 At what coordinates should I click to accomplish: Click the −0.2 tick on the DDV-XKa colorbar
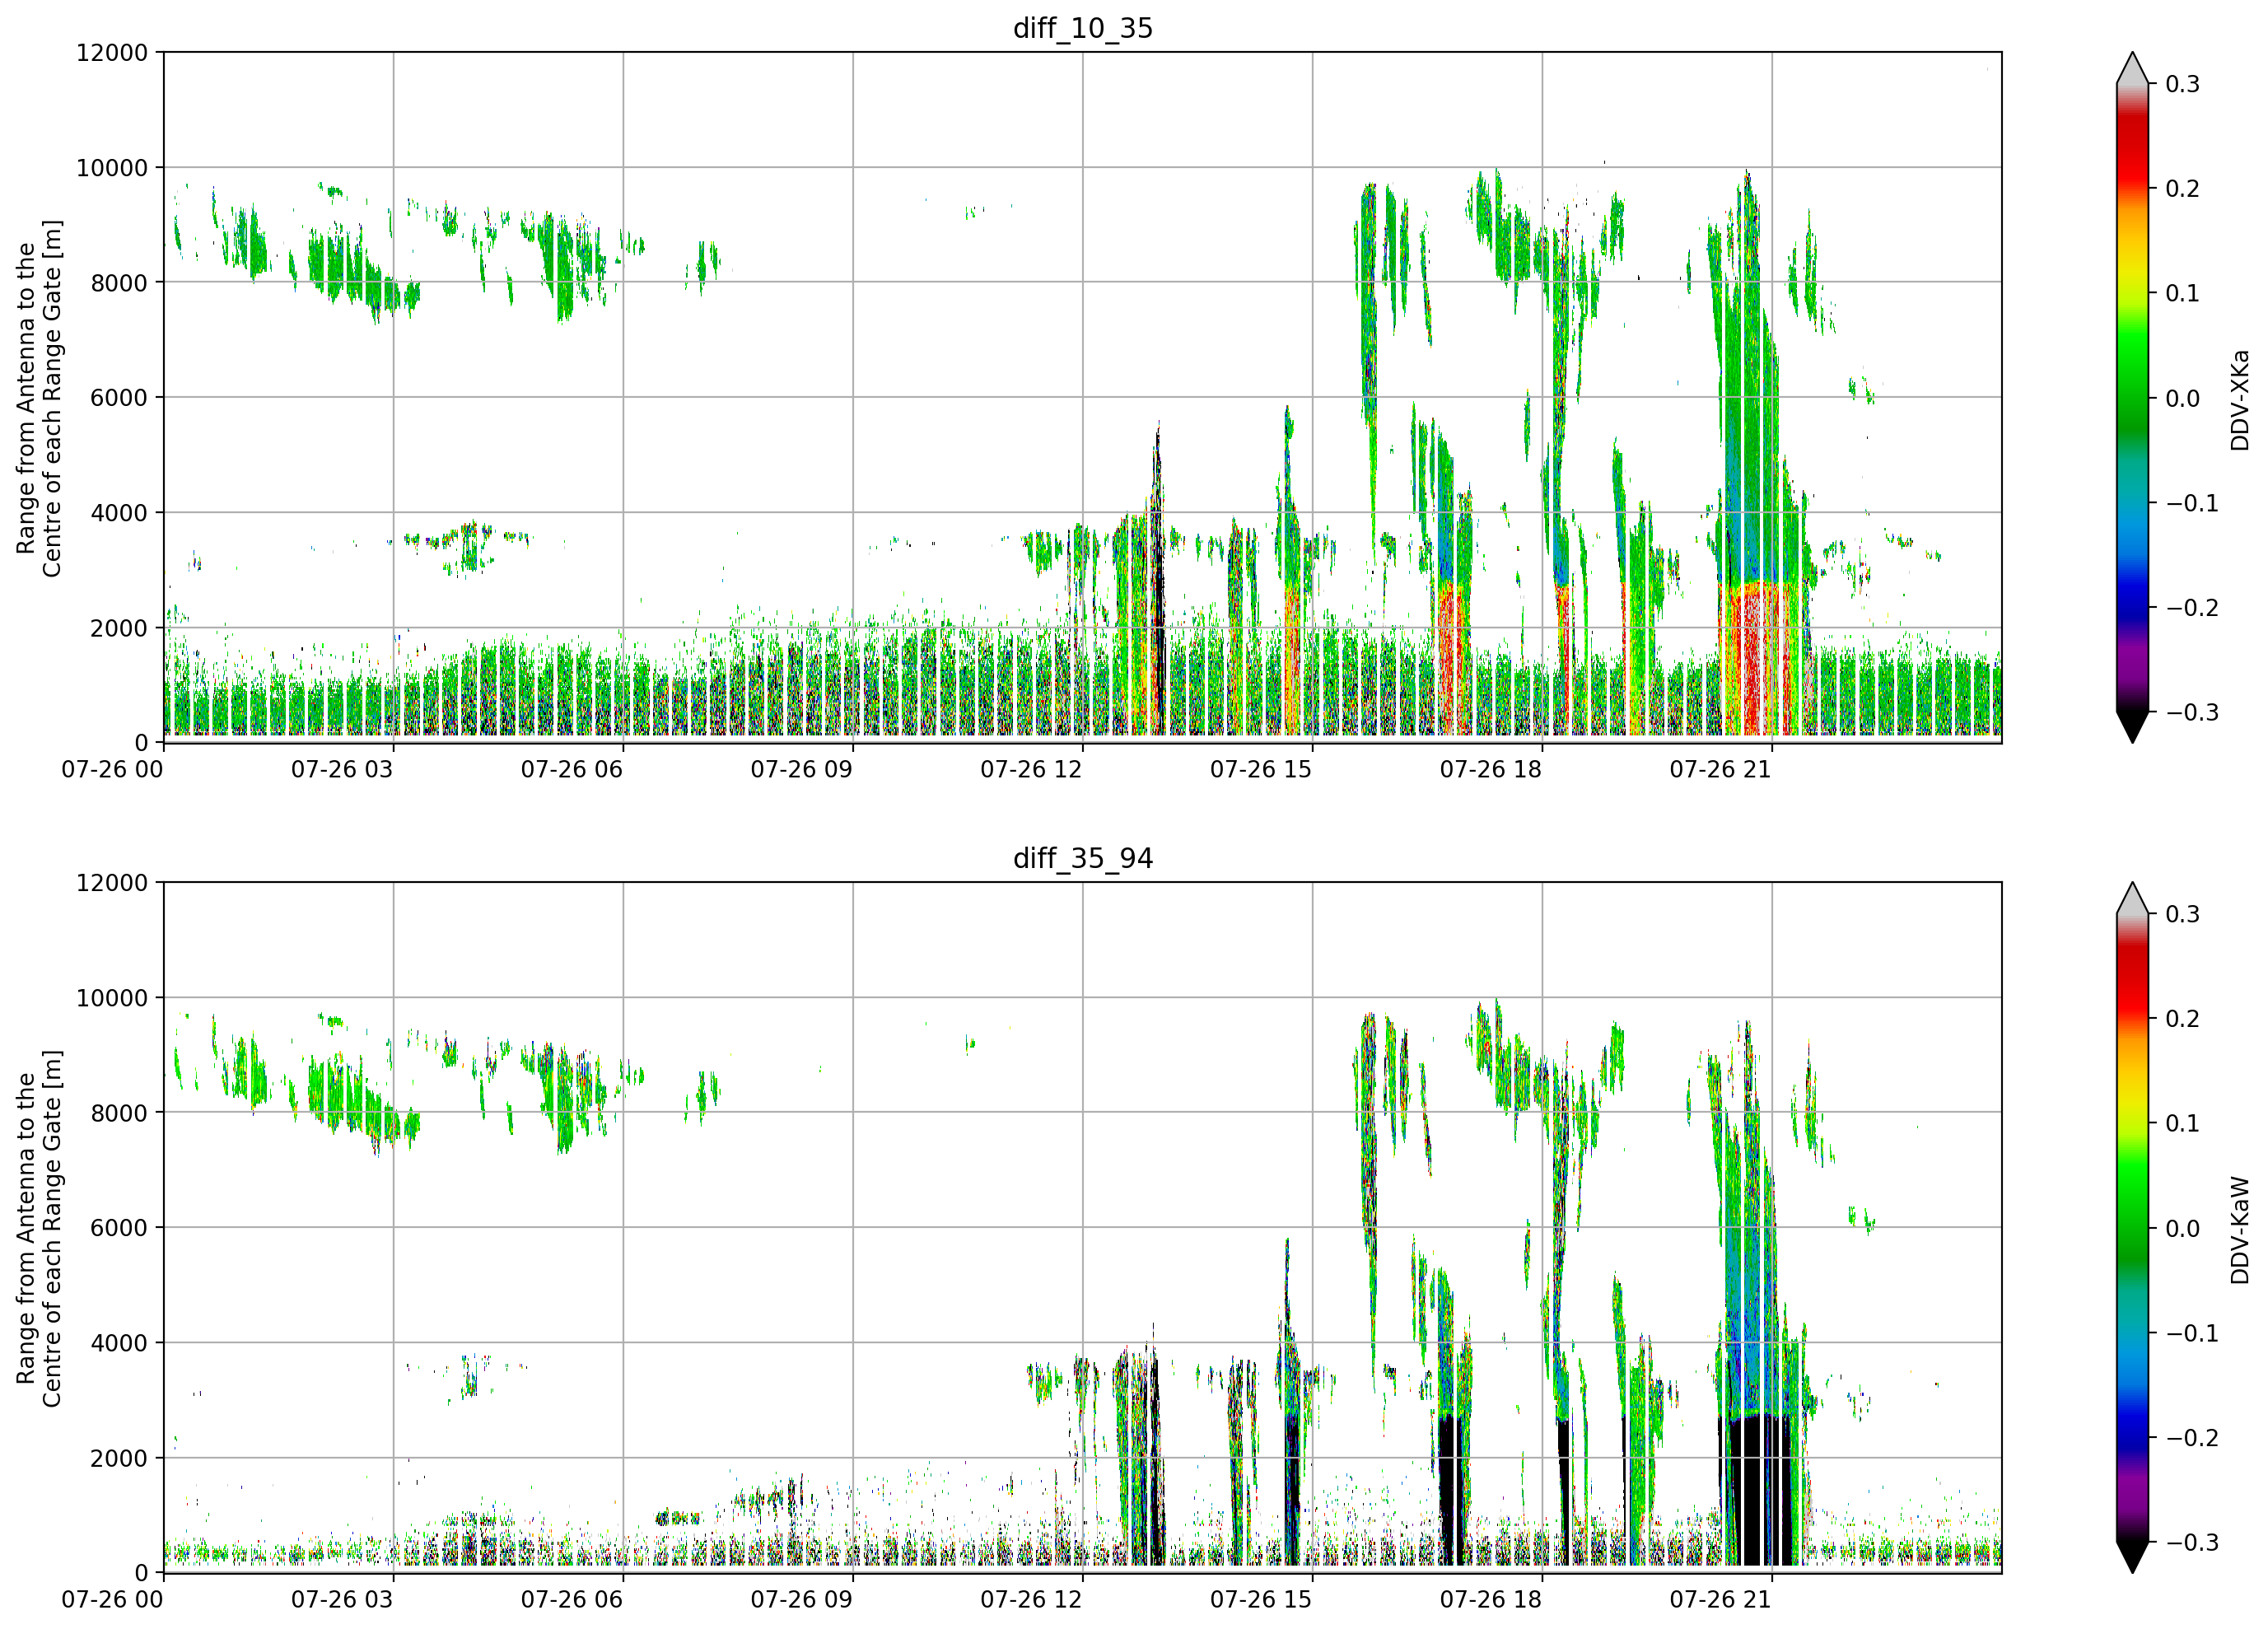[2192, 608]
